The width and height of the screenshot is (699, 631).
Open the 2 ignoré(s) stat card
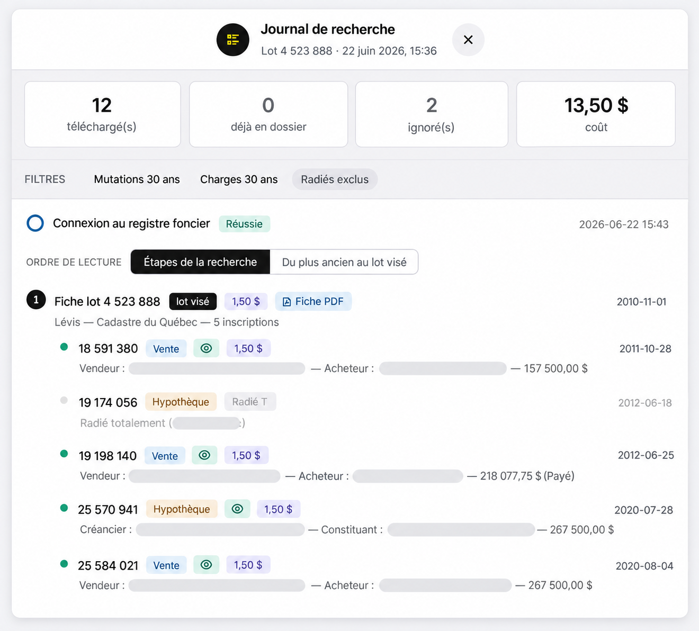coord(432,114)
